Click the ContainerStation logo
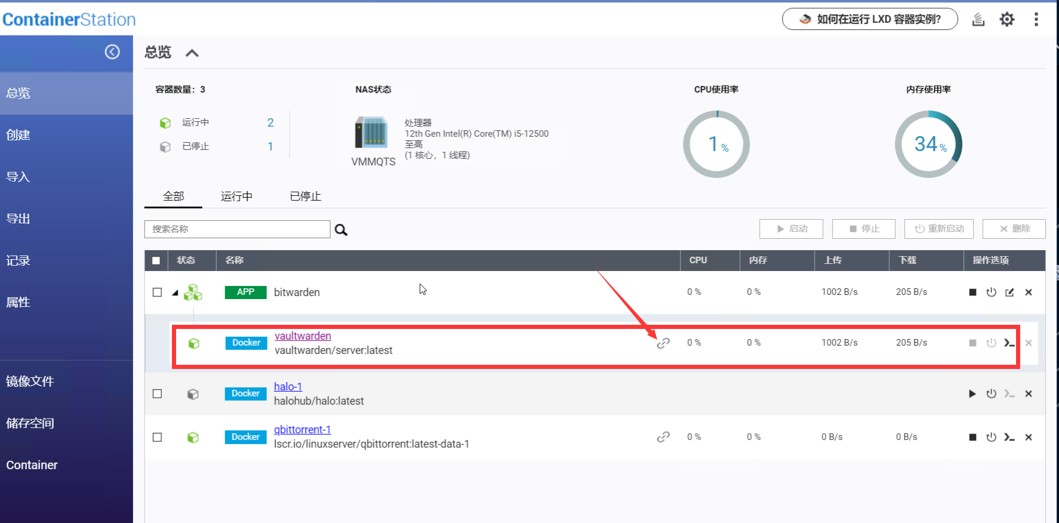Viewport: 1059px width, 523px height. tap(69, 20)
